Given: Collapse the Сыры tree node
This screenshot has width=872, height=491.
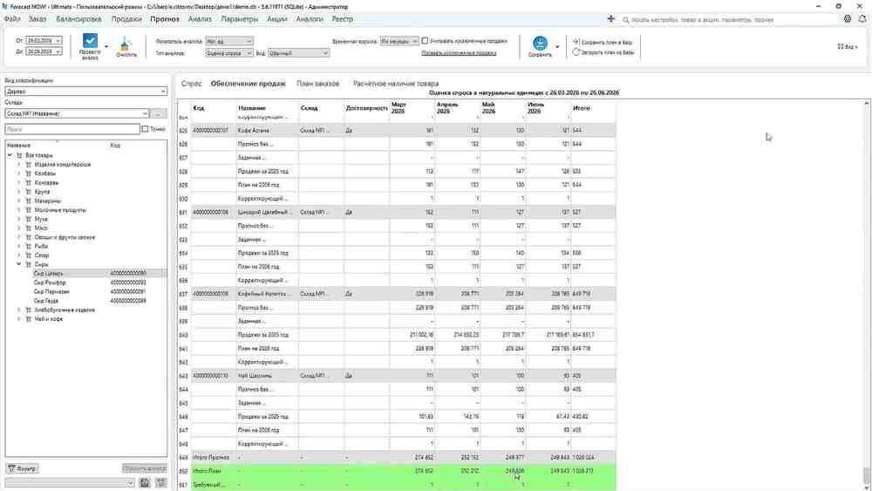Looking at the screenshot, I should (19, 264).
